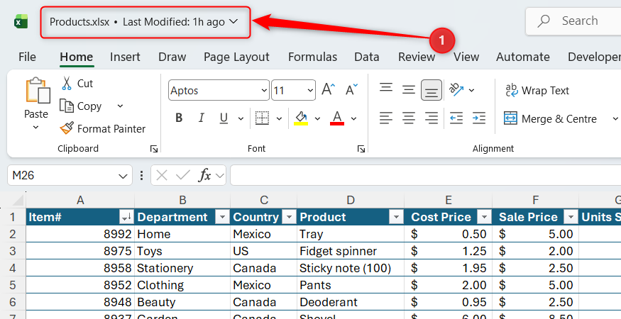Expand the Paste options arrow
Viewport: 621px width, 319px height.
click(35, 128)
